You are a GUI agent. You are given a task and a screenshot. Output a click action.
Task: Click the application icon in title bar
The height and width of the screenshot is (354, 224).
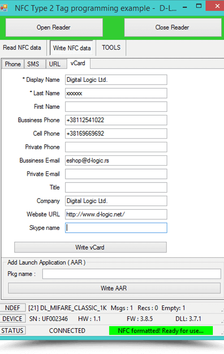pyautogui.click(x=4, y=8)
